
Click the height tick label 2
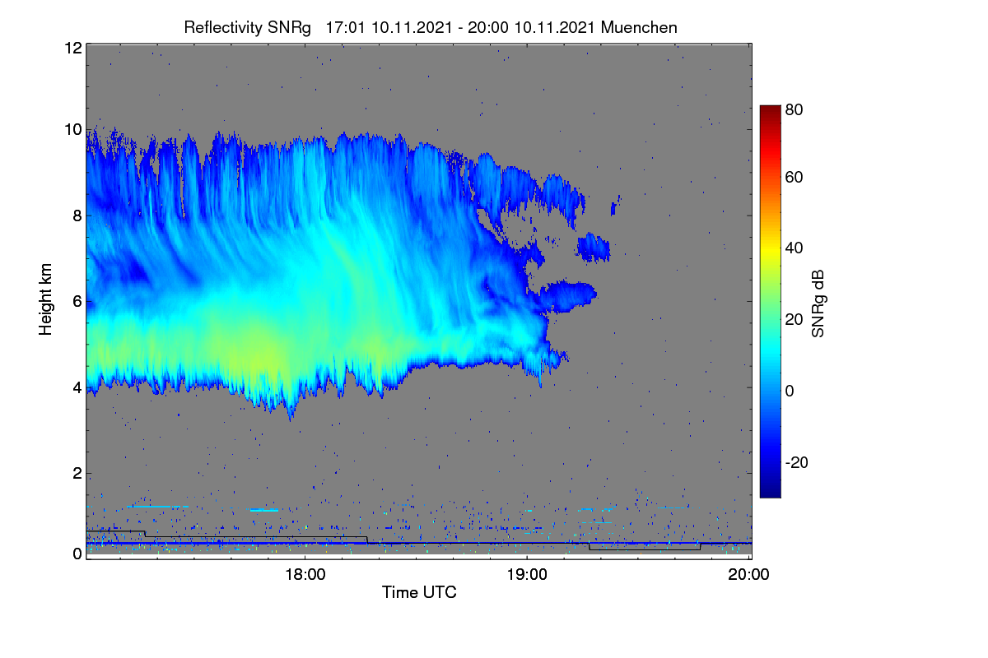[x=77, y=473]
